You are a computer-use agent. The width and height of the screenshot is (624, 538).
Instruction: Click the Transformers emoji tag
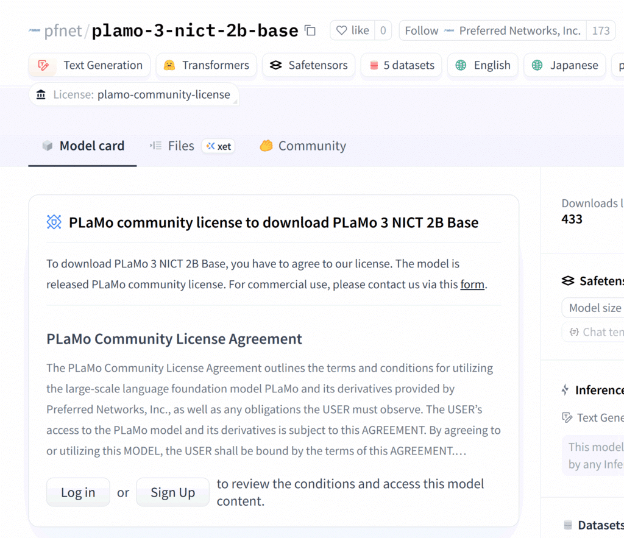[x=169, y=65]
